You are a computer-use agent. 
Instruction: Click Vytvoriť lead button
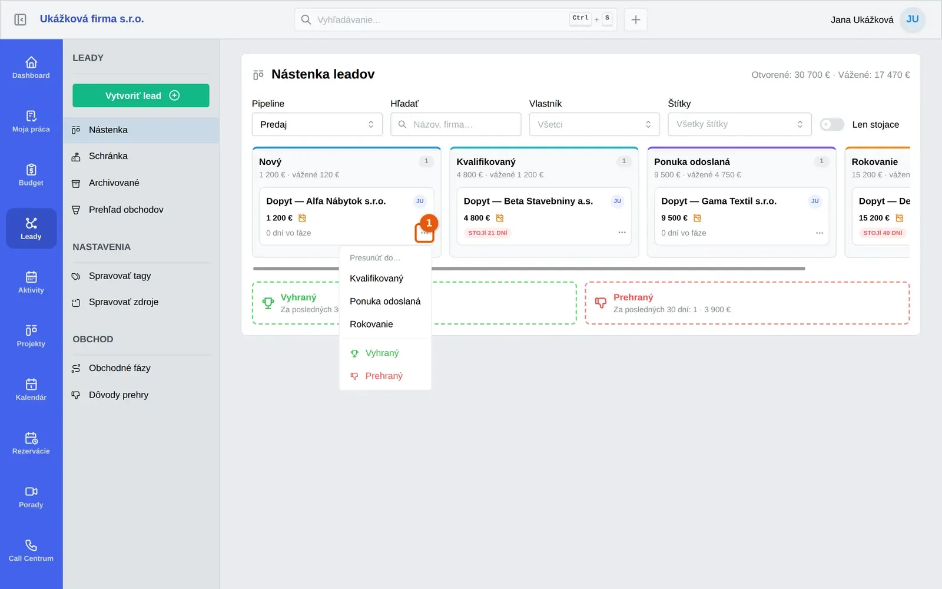[x=141, y=95]
